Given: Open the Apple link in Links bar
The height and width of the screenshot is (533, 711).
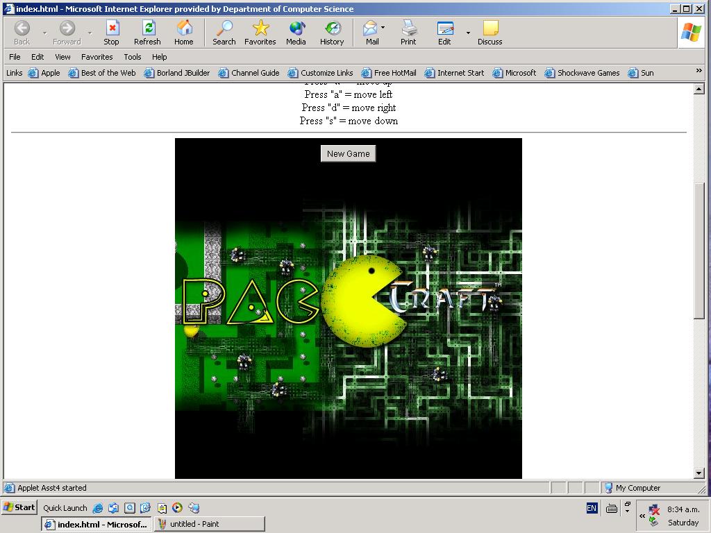Looking at the screenshot, I should click(x=44, y=72).
